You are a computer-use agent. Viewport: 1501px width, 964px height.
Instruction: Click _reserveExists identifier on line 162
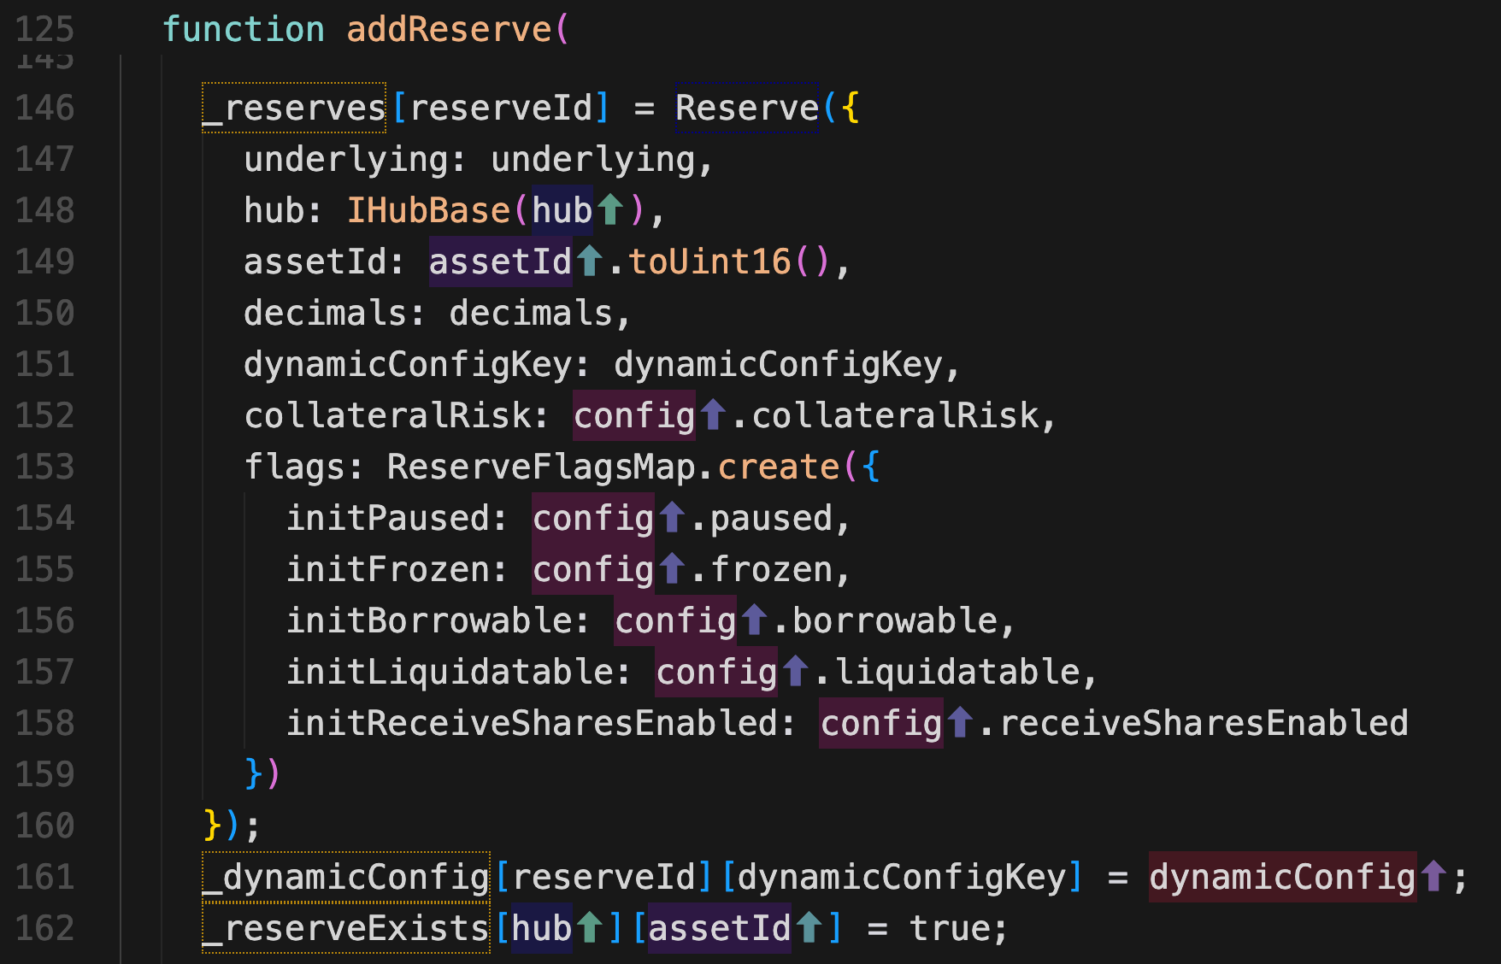(345, 928)
